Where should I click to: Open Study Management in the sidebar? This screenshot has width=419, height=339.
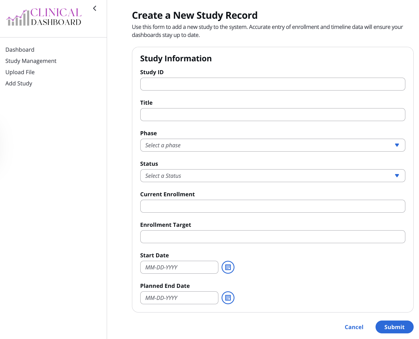(x=31, y=61)
